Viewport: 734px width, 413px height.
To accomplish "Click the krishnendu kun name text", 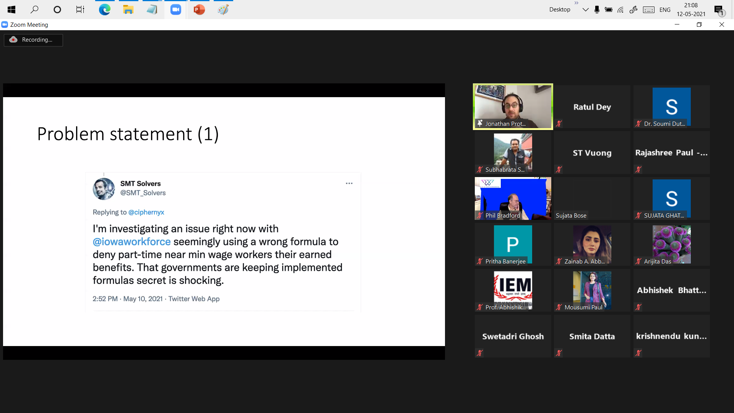I will (671, 336).
